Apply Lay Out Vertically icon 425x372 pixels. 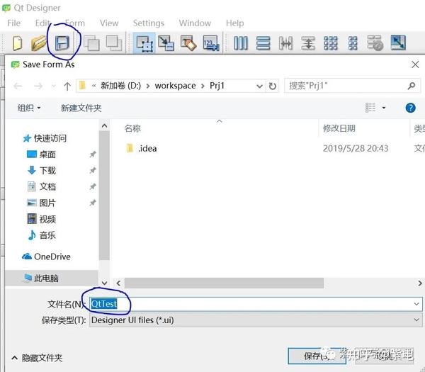tap(263, 43)
